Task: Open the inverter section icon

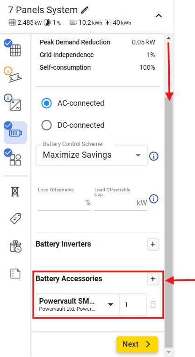Action: (15, 105)
